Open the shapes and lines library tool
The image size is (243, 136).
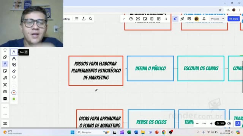click(x=5, y=78)
